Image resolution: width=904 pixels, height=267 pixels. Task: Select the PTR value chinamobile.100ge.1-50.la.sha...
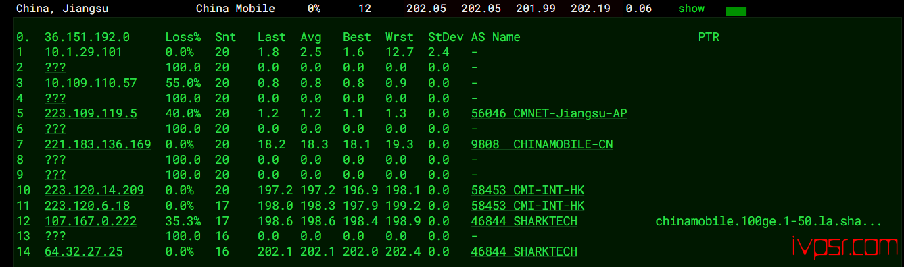769,221
